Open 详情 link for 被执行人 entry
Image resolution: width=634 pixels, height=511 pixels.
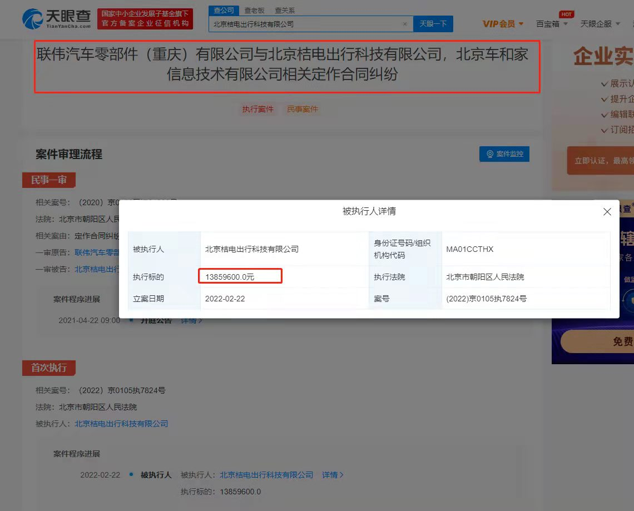tap(333, 475)
